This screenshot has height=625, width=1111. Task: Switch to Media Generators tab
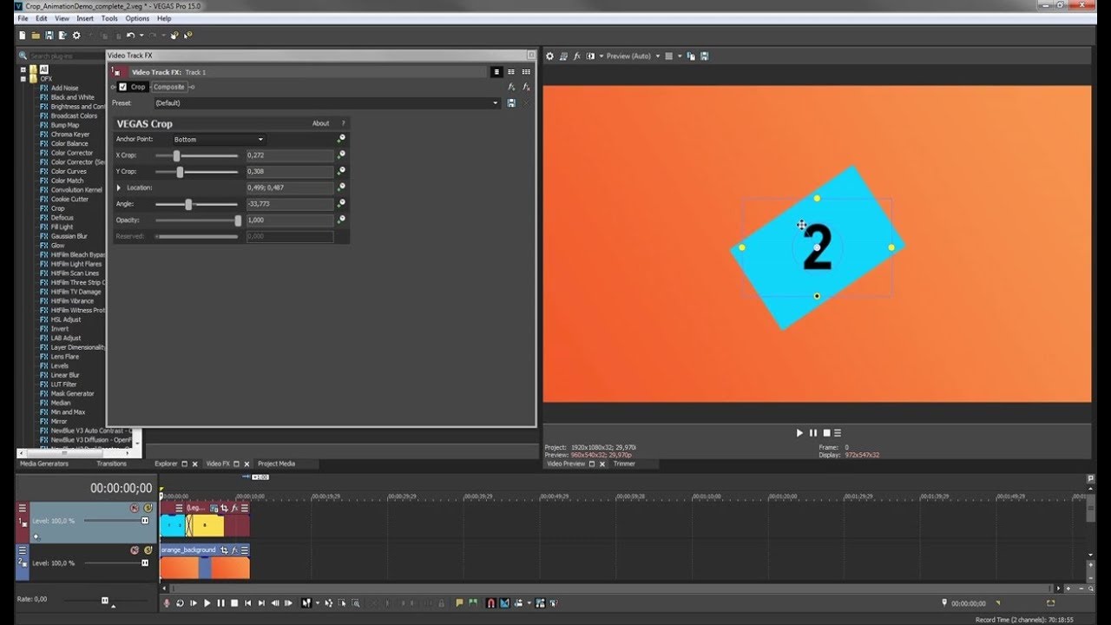[x=44, y=464]
